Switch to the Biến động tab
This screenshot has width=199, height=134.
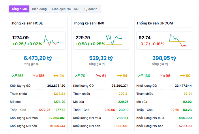(40, 9)
